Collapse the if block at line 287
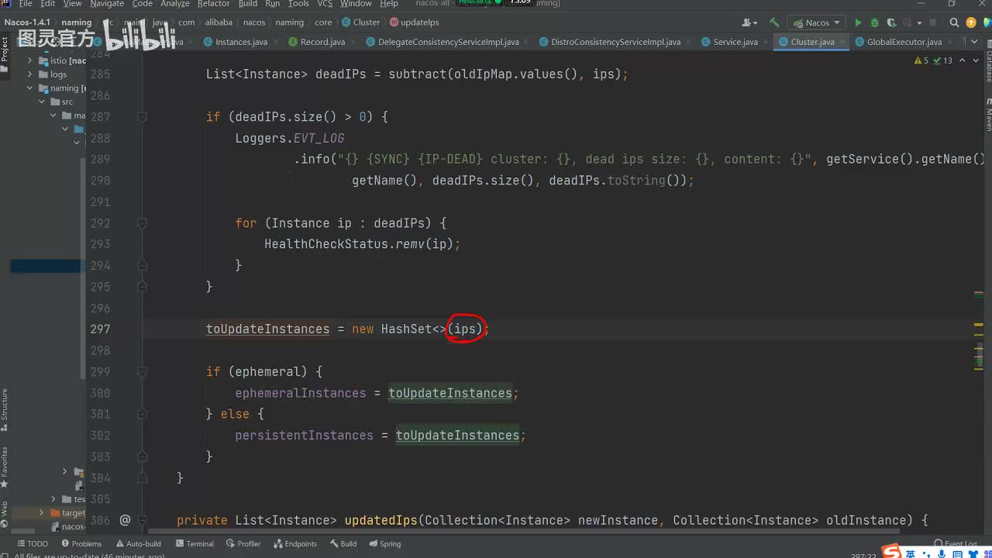The image size is (992, 558). pyautogui.click(x=142, y=117)
